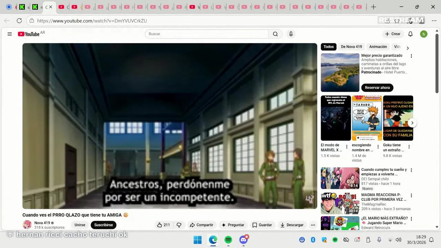Open the YouTube notifications bell
The width and height of the screenshot is (441, 248).
[x=410, y=34]
